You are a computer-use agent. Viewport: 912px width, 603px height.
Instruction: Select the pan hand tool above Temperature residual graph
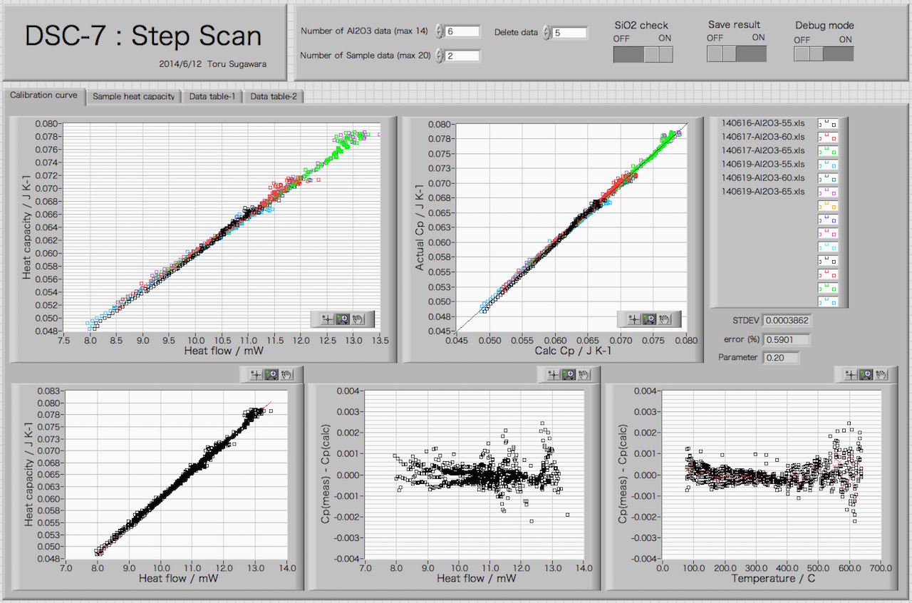(882, 374)
